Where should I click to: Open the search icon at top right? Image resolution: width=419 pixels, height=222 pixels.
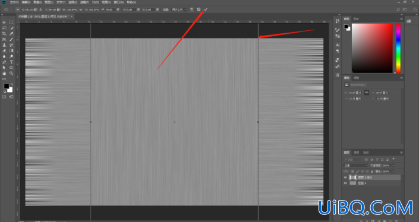pyautogui.click(x=398, y=9)
